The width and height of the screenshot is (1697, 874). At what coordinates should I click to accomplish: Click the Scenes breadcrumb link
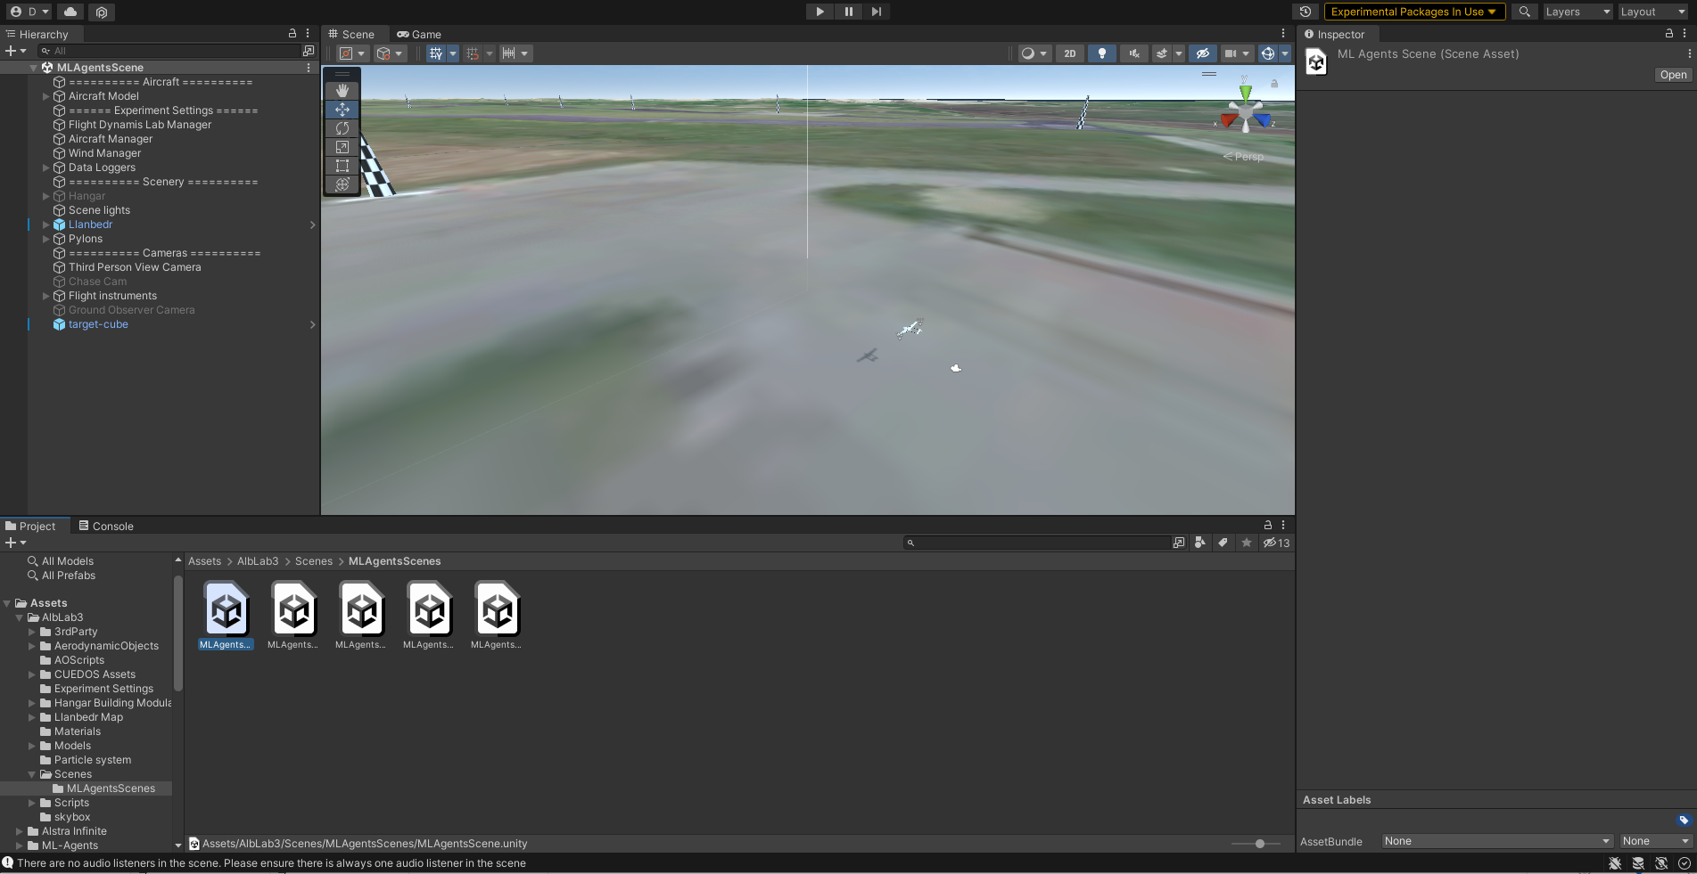314,561
